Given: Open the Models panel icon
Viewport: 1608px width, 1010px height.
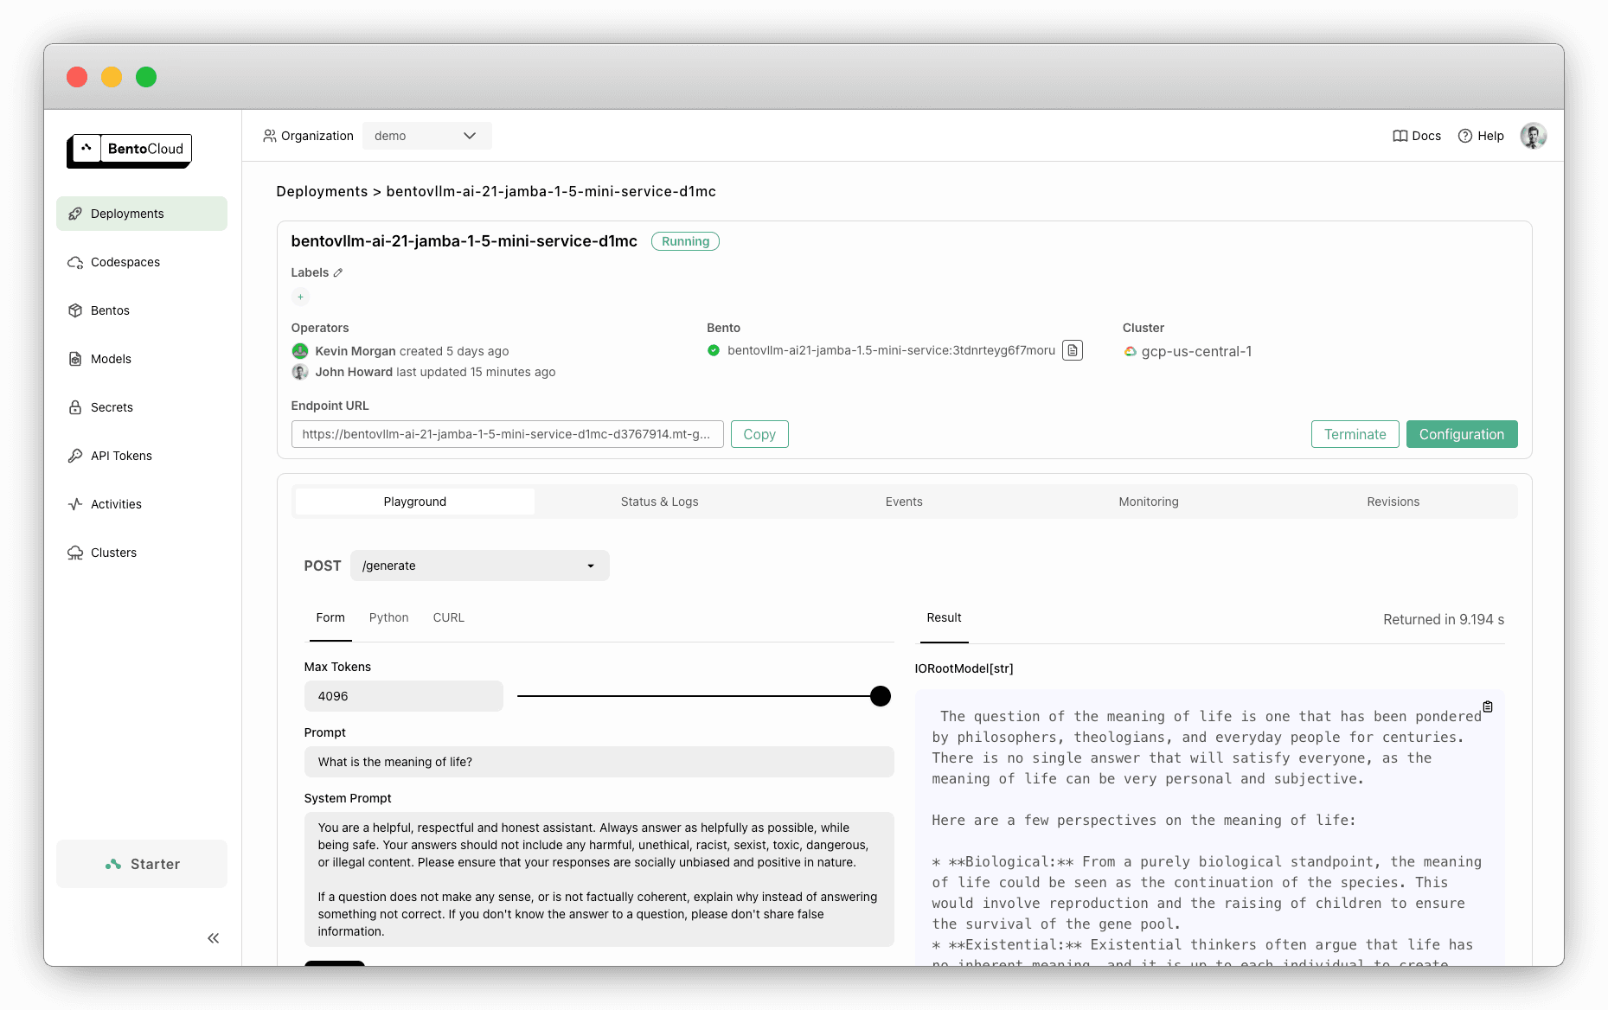Looking at the screenshot, I should [x=75, y=359].
